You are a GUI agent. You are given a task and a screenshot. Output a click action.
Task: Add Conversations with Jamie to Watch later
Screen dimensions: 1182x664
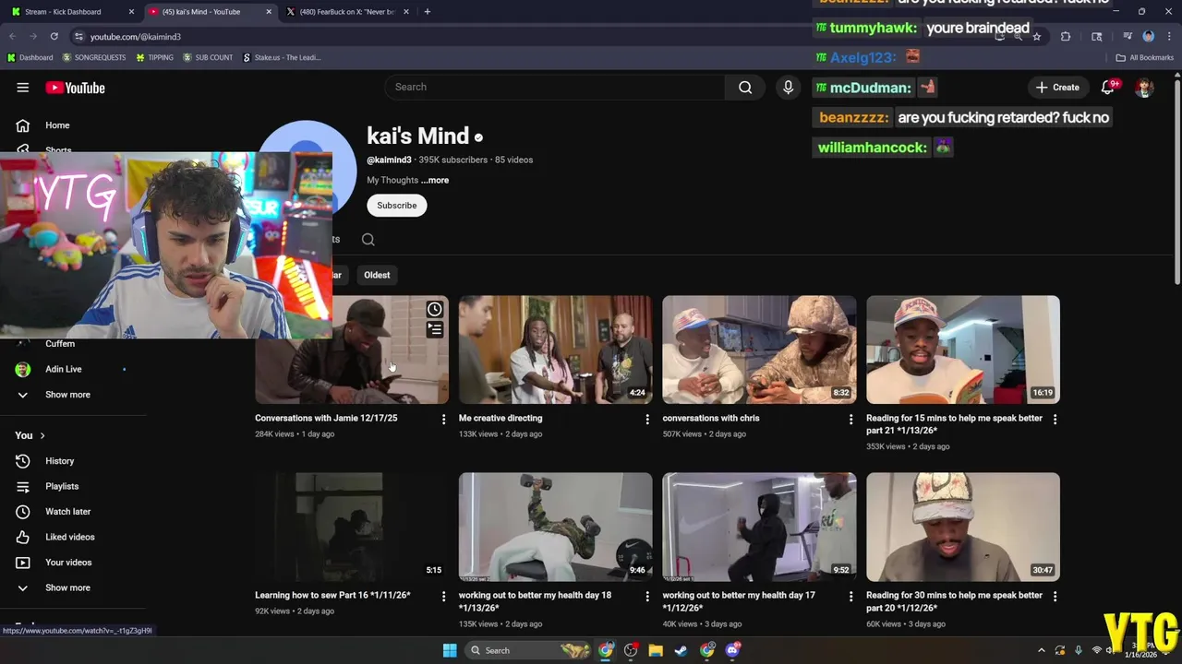[434, 309]
